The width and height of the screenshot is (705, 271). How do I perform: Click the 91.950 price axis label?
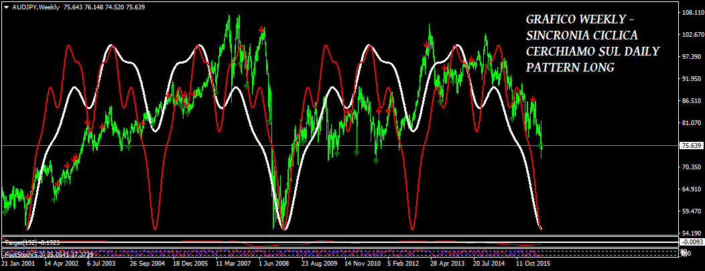690,79
